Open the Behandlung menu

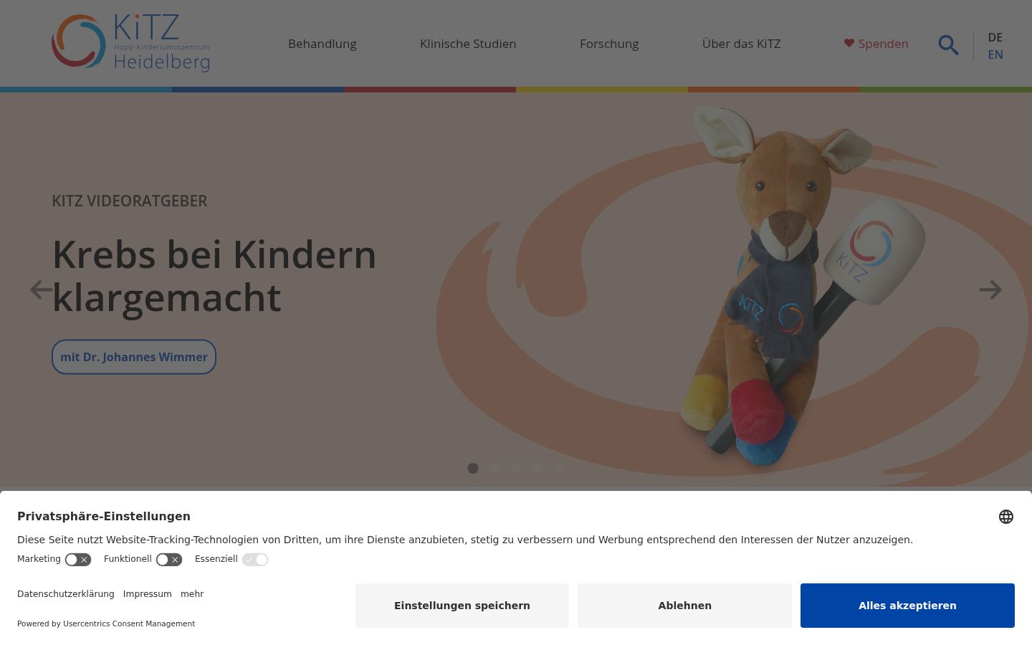(x=322, y=44)
